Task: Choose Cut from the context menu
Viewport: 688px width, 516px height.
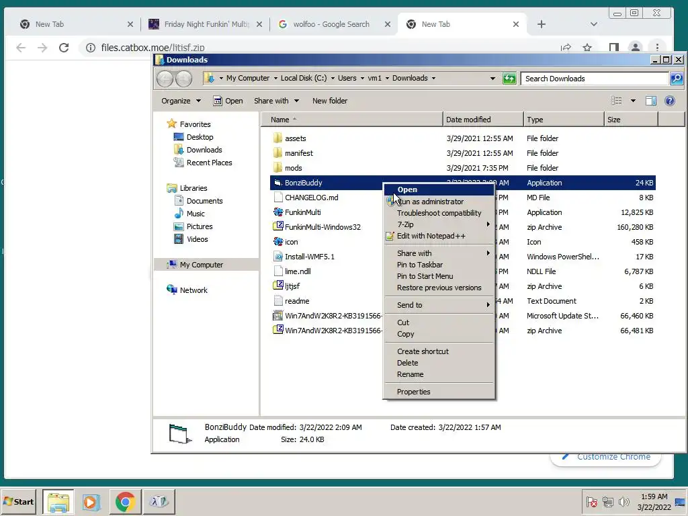Action: [439, 322]
